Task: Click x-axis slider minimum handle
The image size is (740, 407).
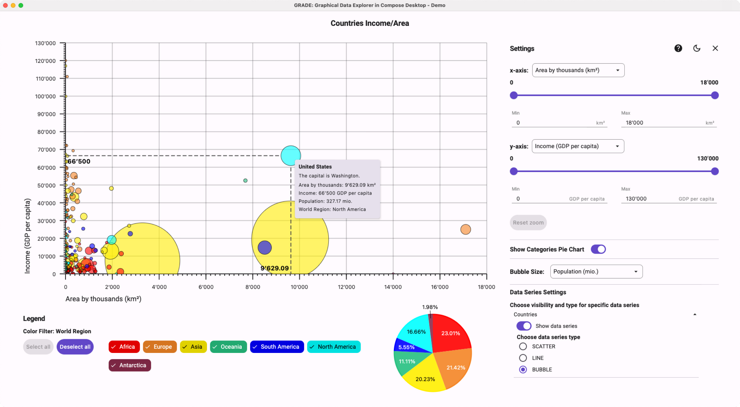Action: [x=514, y=95]
